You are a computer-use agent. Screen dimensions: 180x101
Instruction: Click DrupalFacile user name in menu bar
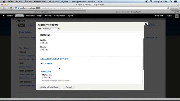pos(161,1)
